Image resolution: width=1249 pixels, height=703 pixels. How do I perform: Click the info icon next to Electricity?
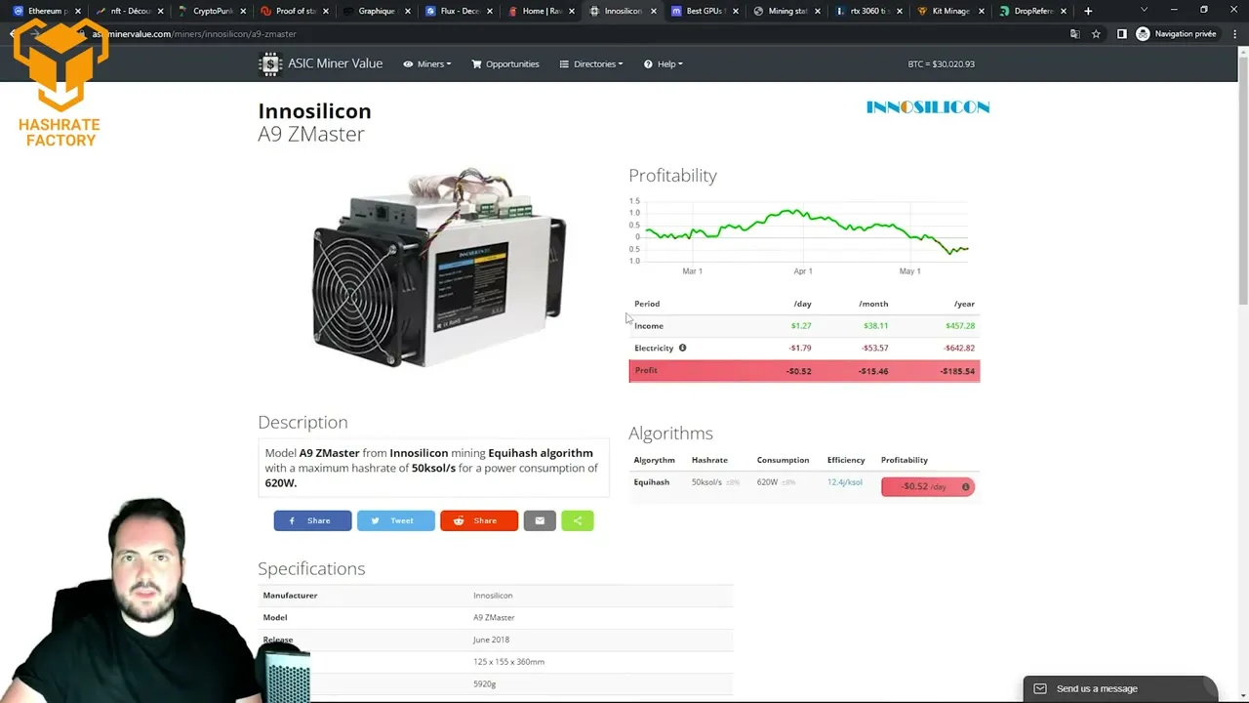(682, 348)
